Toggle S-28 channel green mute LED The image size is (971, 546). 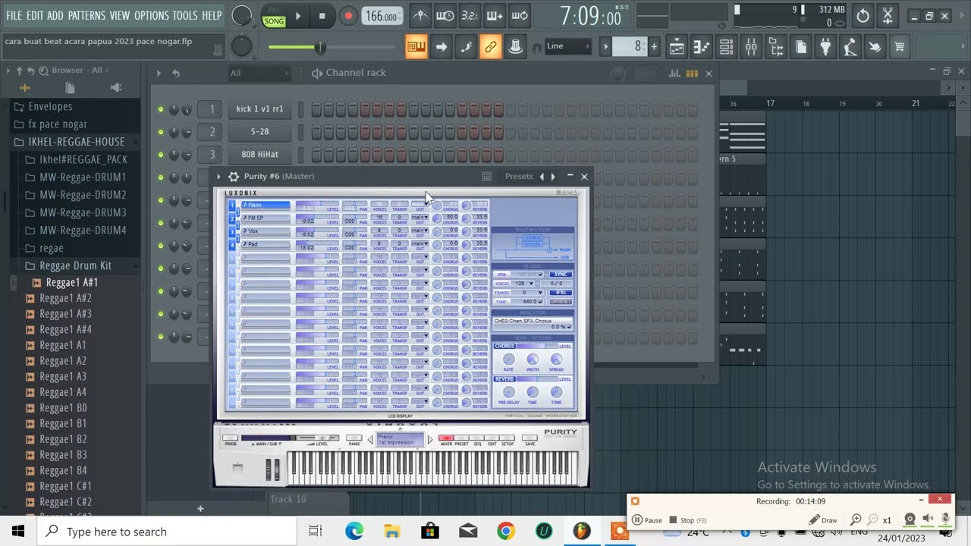(x=161, y=132)
